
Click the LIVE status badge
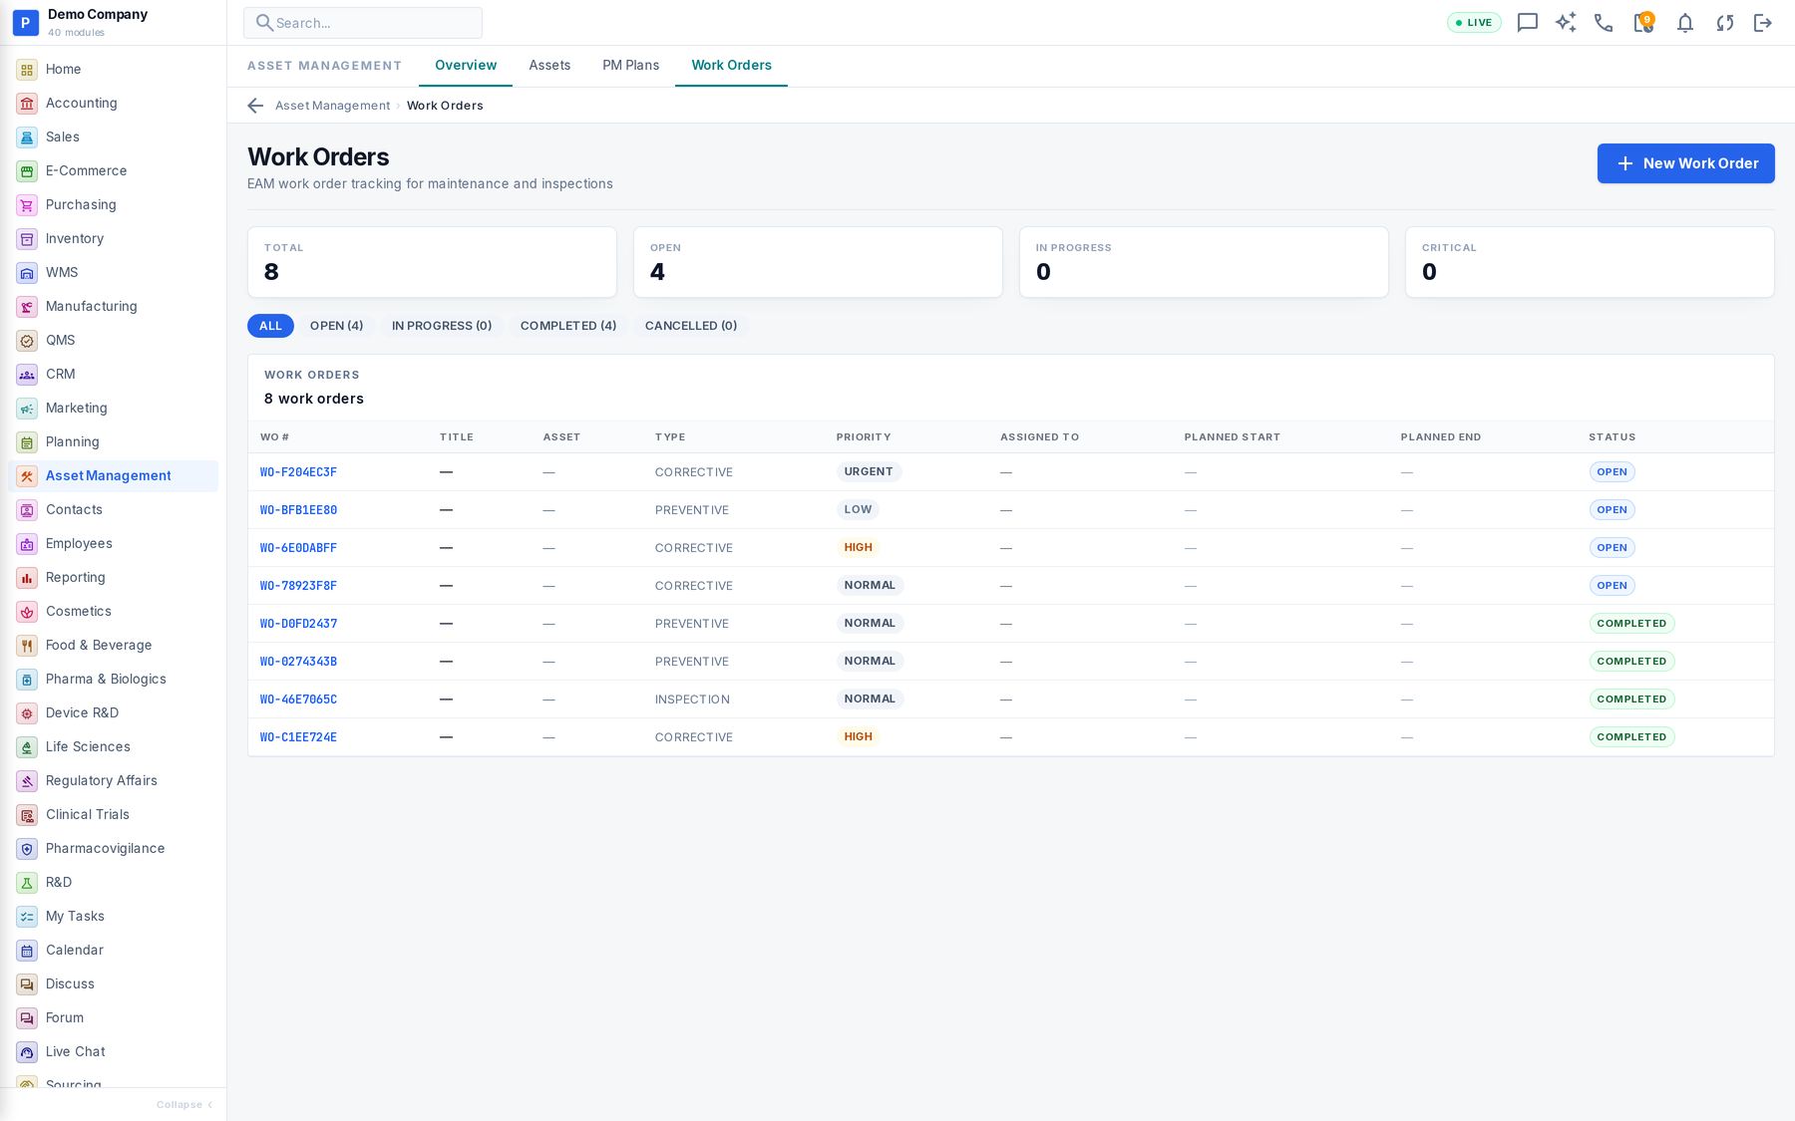coord(1474,23)
